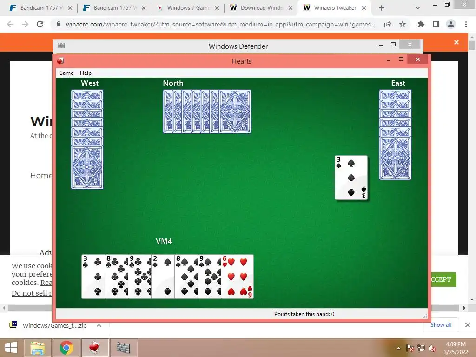
Task: Click the 3 of spades played by East
Action: [x=351, y=178]
